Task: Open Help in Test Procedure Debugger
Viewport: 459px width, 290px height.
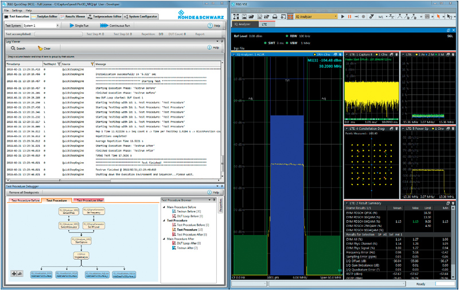Action: point(213,193)
